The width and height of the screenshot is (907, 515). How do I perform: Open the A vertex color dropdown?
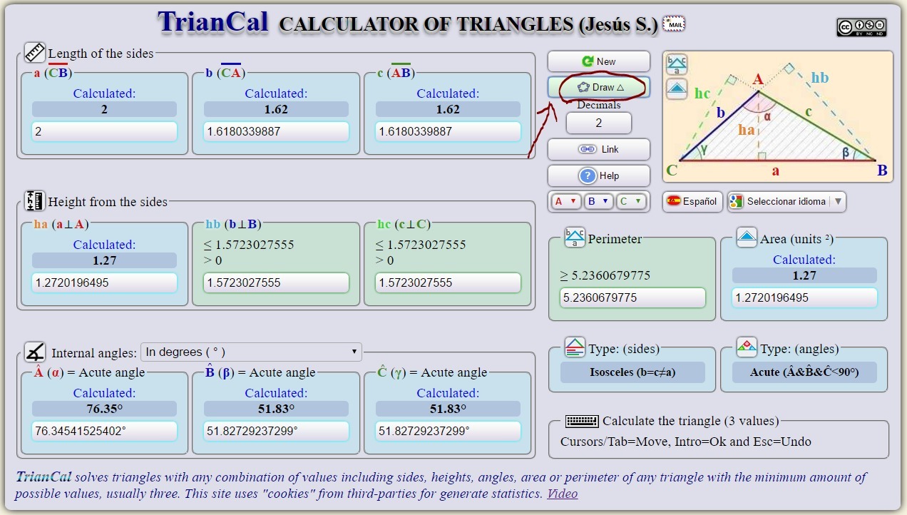tap(565, 201)
